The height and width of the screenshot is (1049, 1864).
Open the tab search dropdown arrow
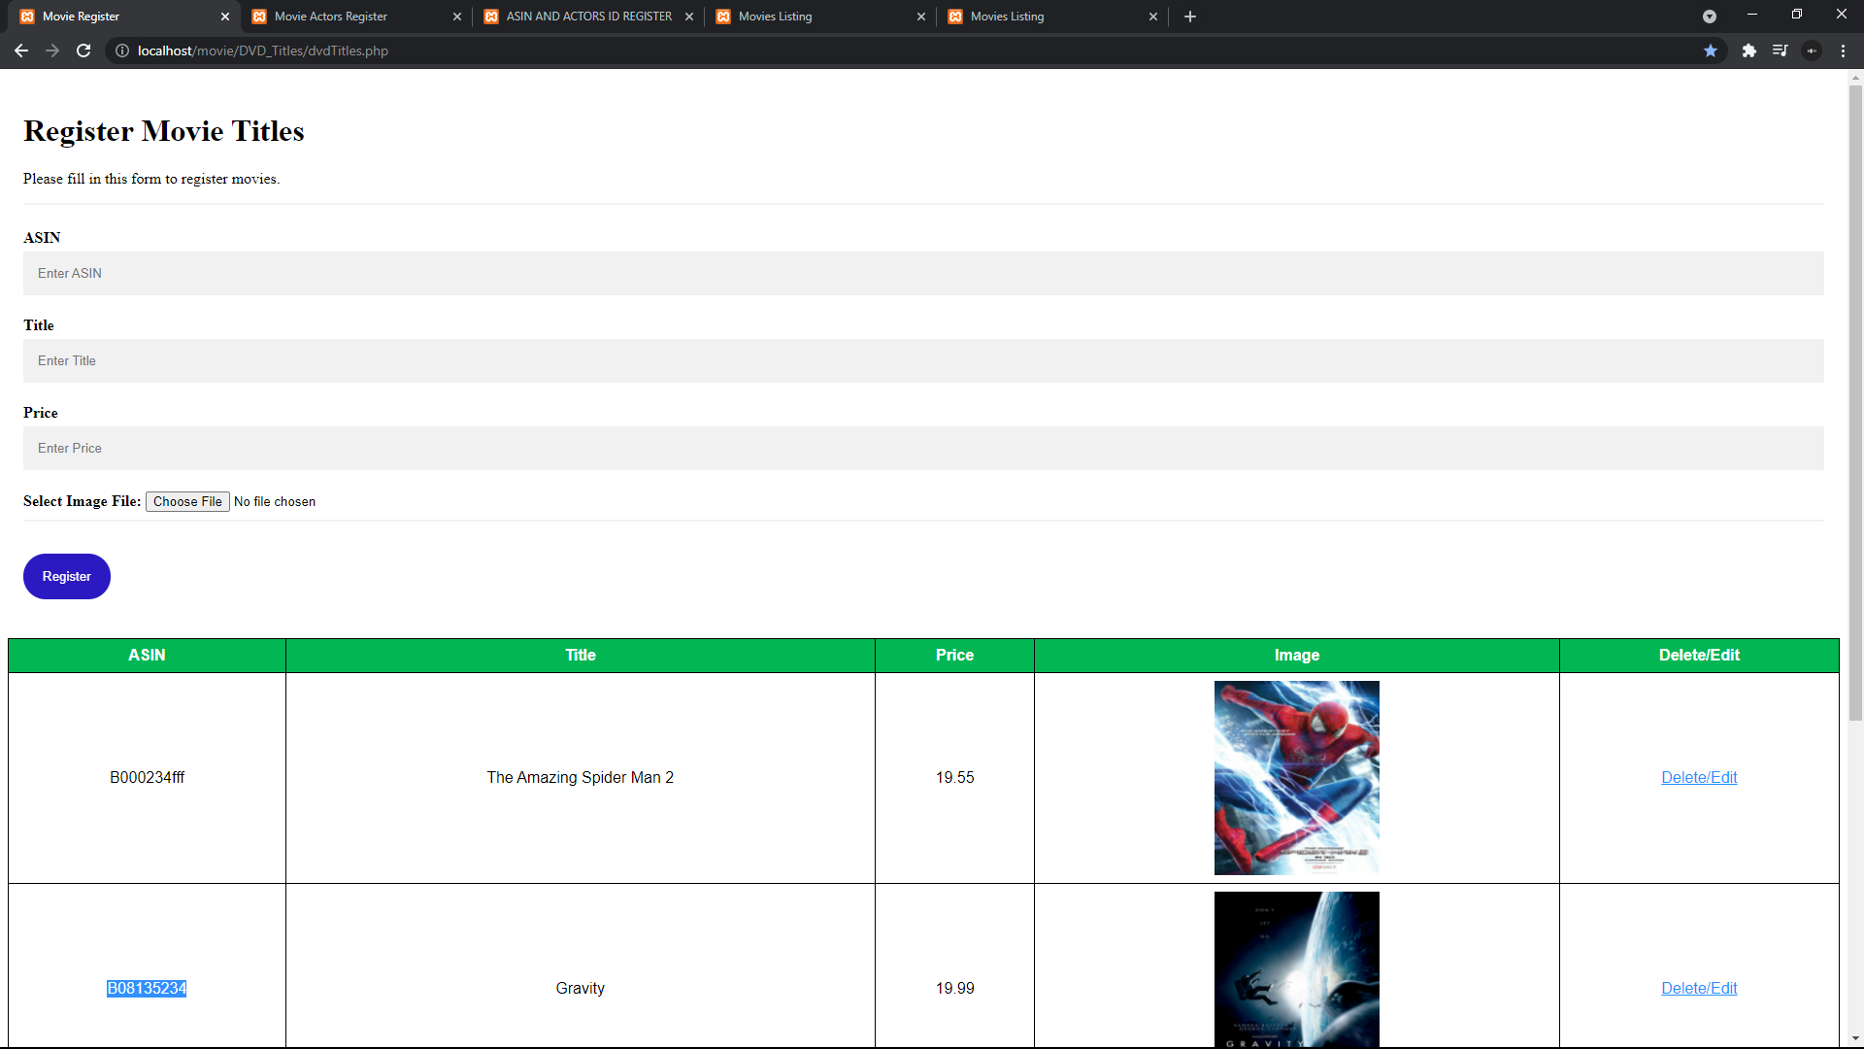[1710, 17]
